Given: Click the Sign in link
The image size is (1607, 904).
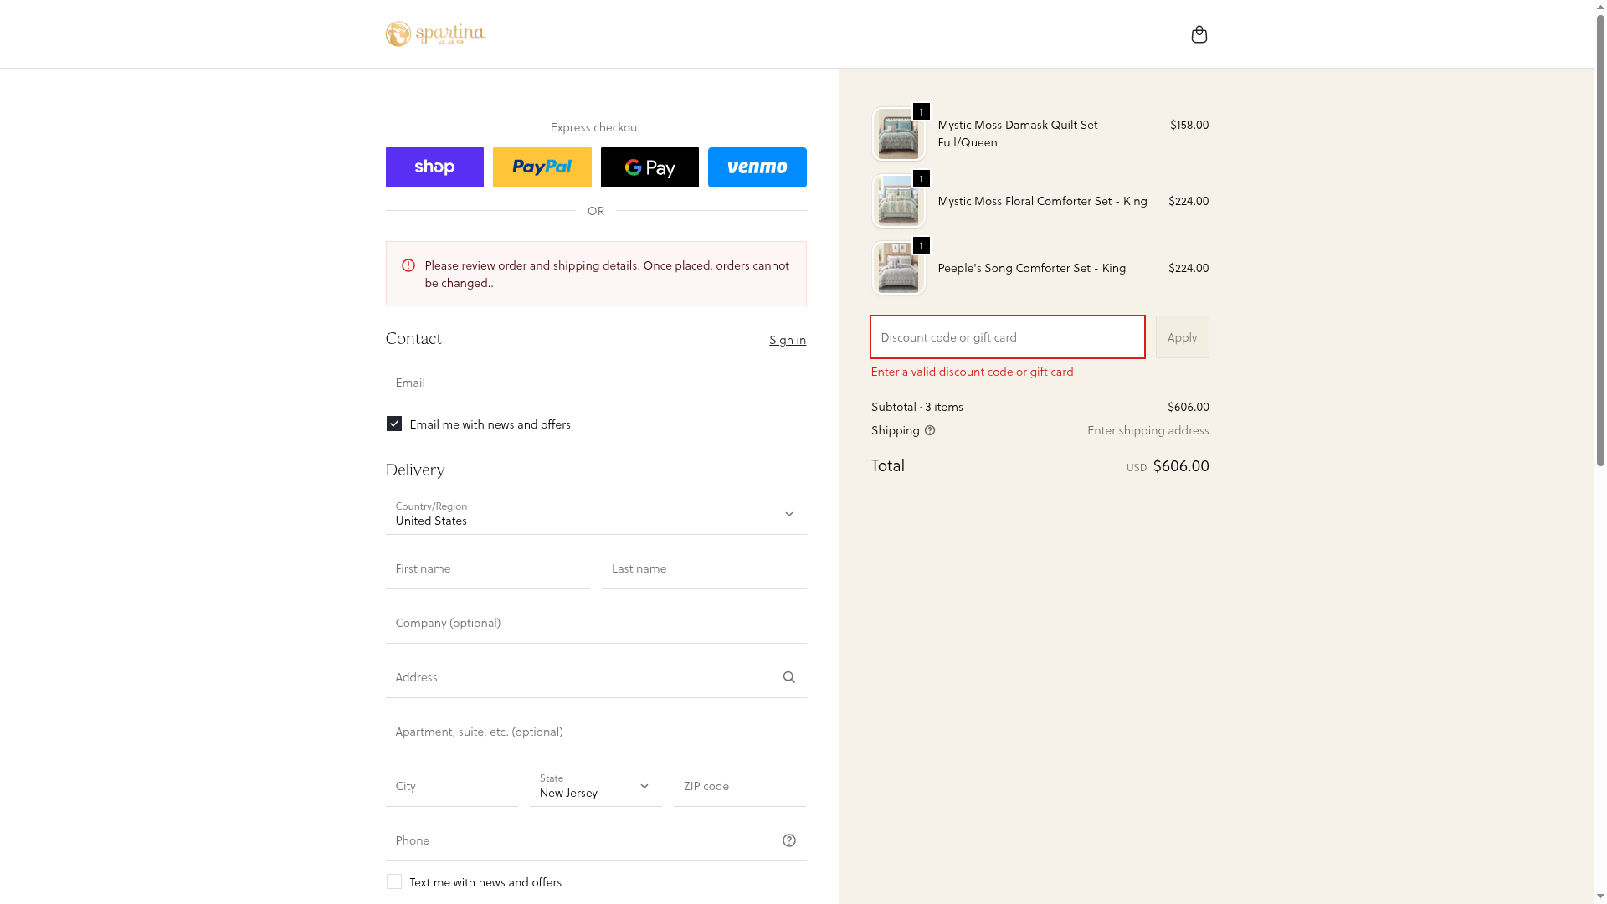Looking at the screenshot, I should (x=787, y=340).
